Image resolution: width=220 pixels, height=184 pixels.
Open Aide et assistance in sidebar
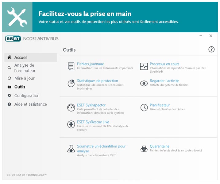[x=31, y=104]
